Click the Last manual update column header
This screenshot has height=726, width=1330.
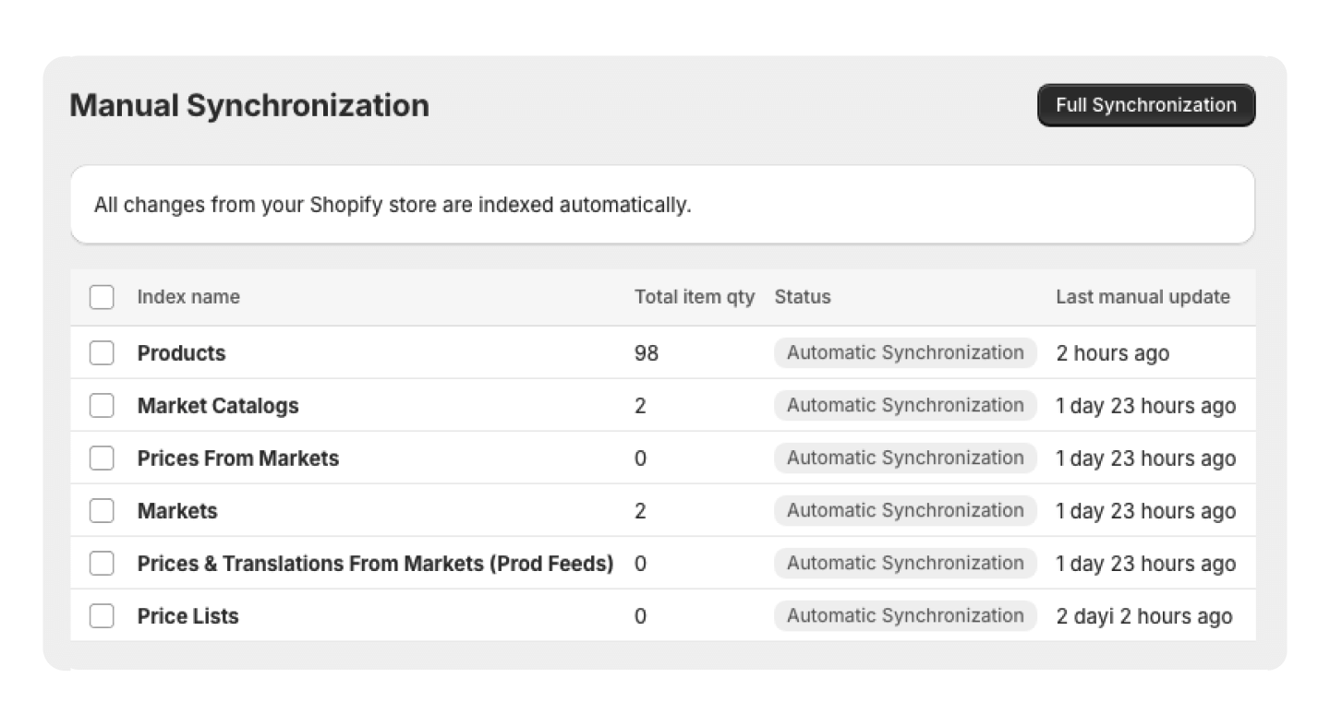point(1143,297)
